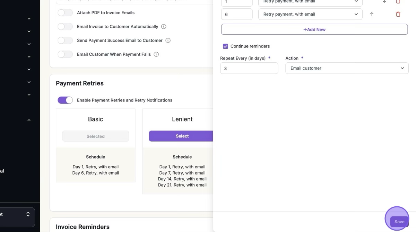Uncheck the Continue reminders checkbox

225,46
